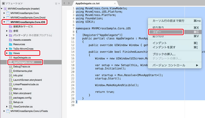Expand the ToDo-MvvmCross folder

[x=7, y=49]
